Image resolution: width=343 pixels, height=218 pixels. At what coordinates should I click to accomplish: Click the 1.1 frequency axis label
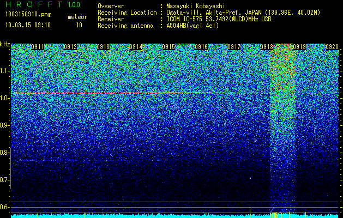click(3, 71)
